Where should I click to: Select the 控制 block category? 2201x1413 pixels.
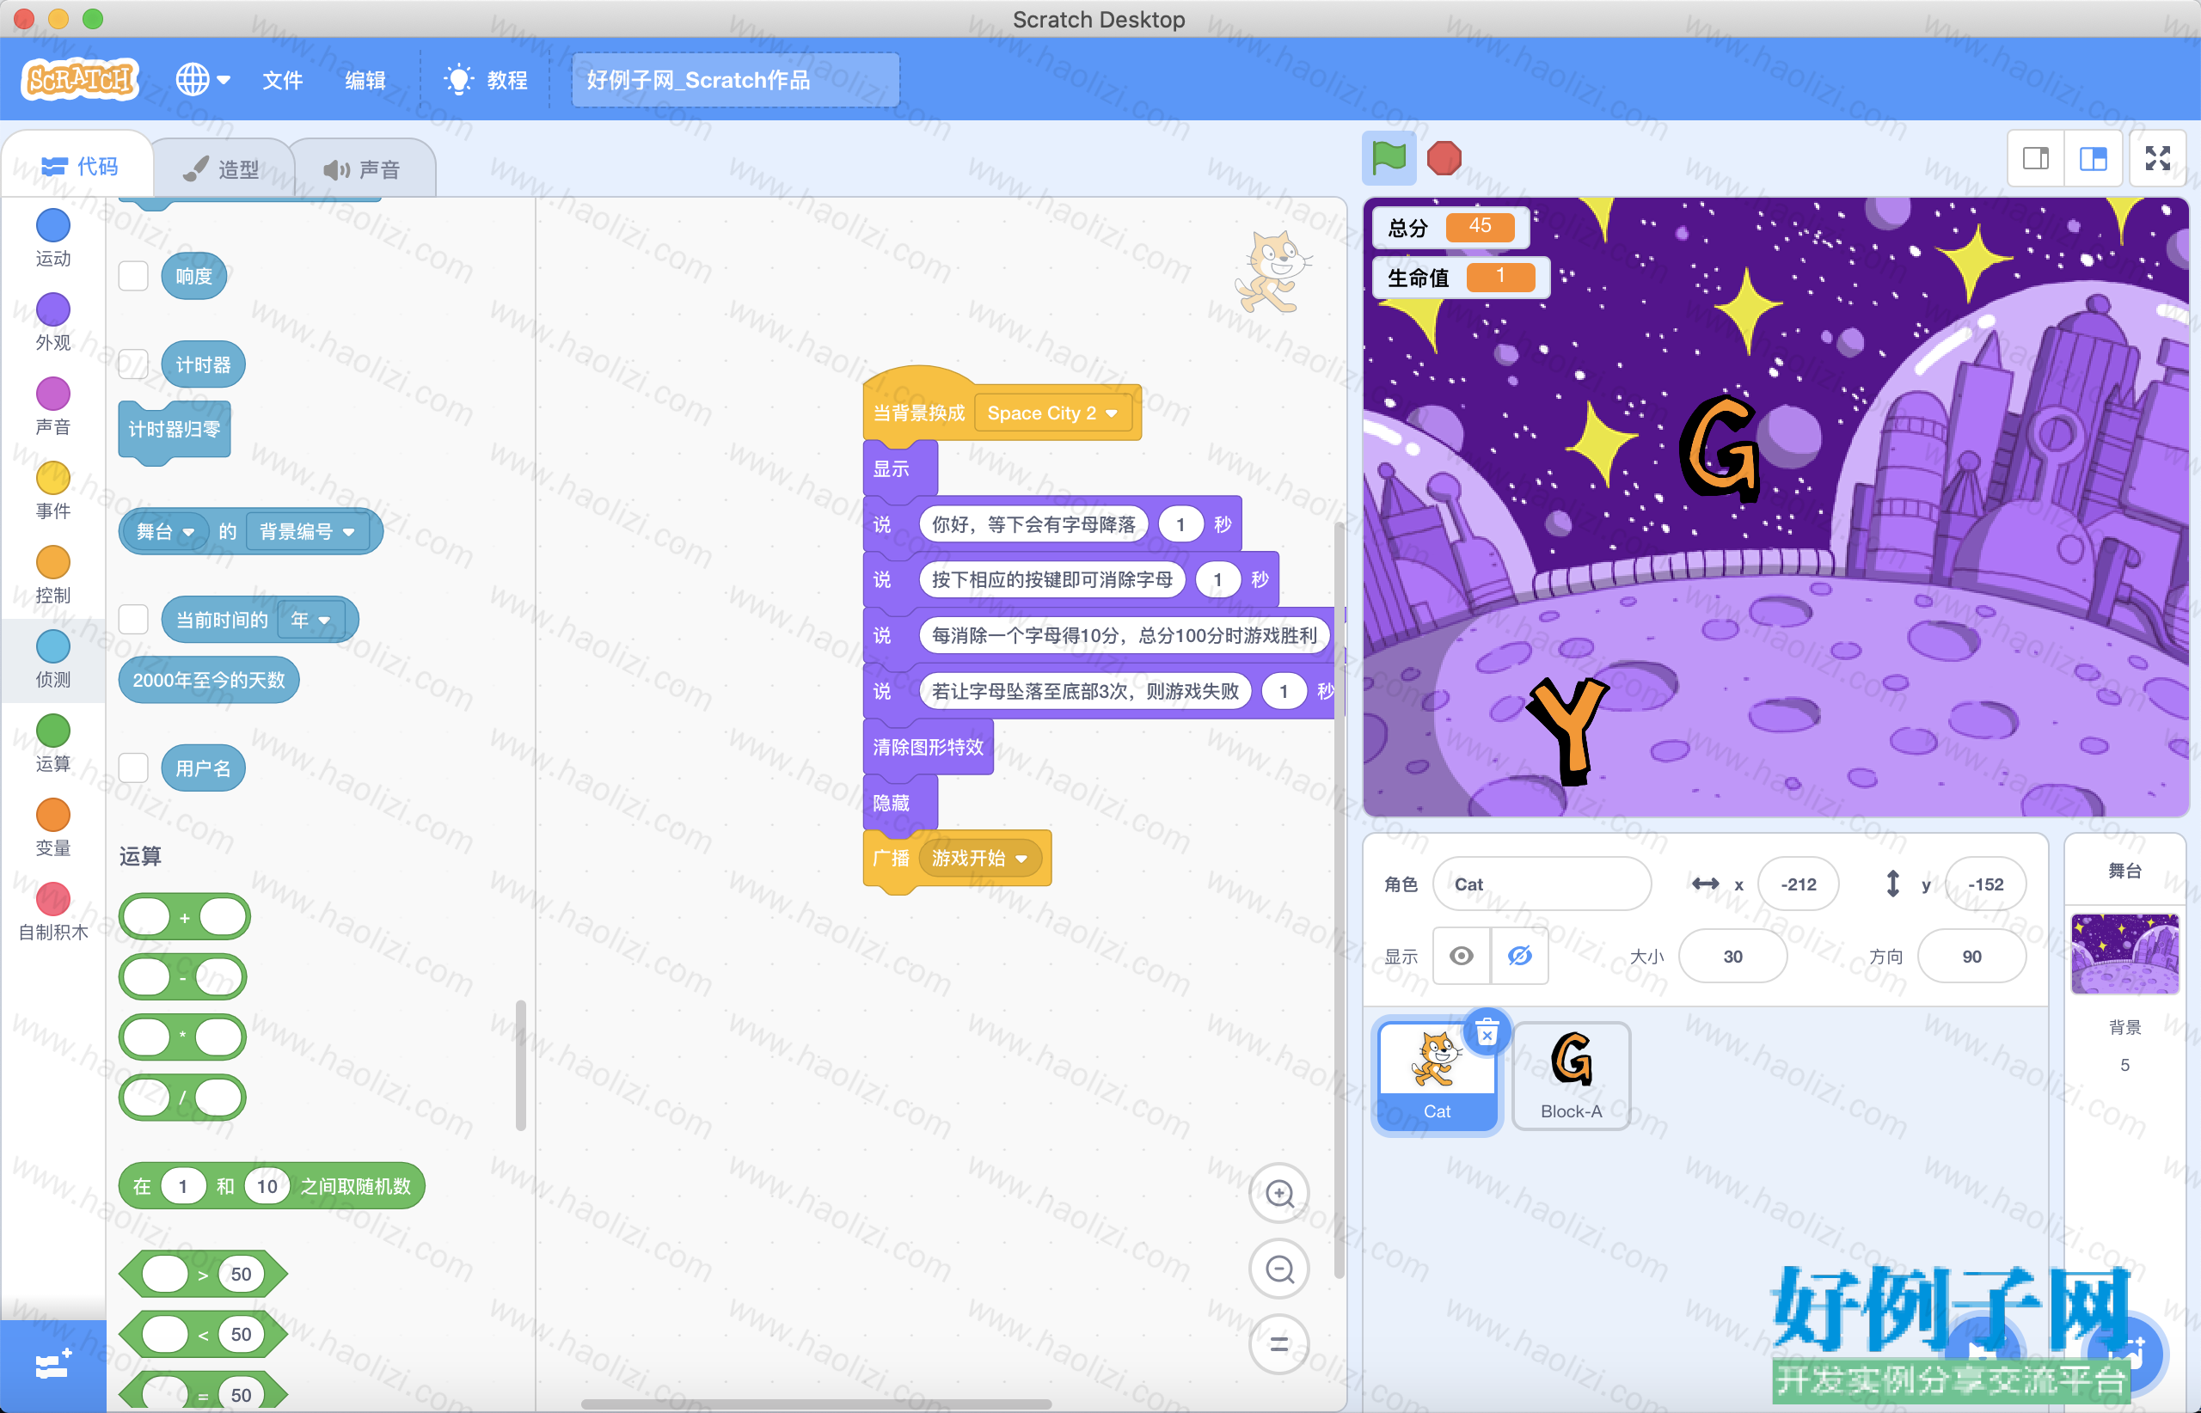point(53,575)
